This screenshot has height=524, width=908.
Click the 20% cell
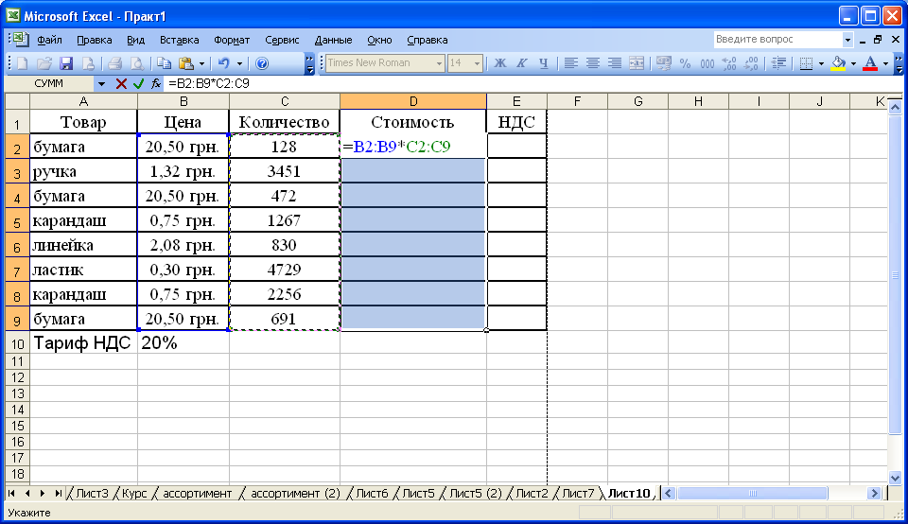183,342
